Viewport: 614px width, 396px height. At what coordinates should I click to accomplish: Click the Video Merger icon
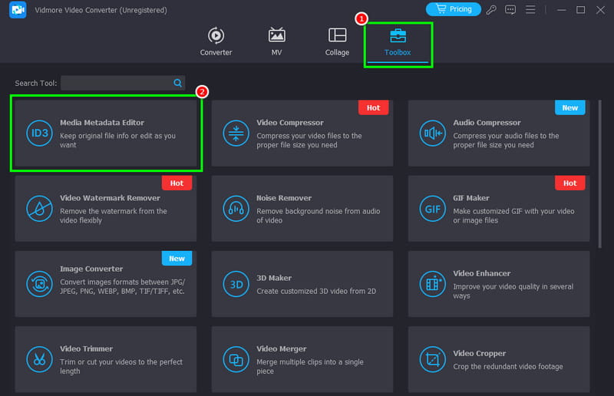236,359
